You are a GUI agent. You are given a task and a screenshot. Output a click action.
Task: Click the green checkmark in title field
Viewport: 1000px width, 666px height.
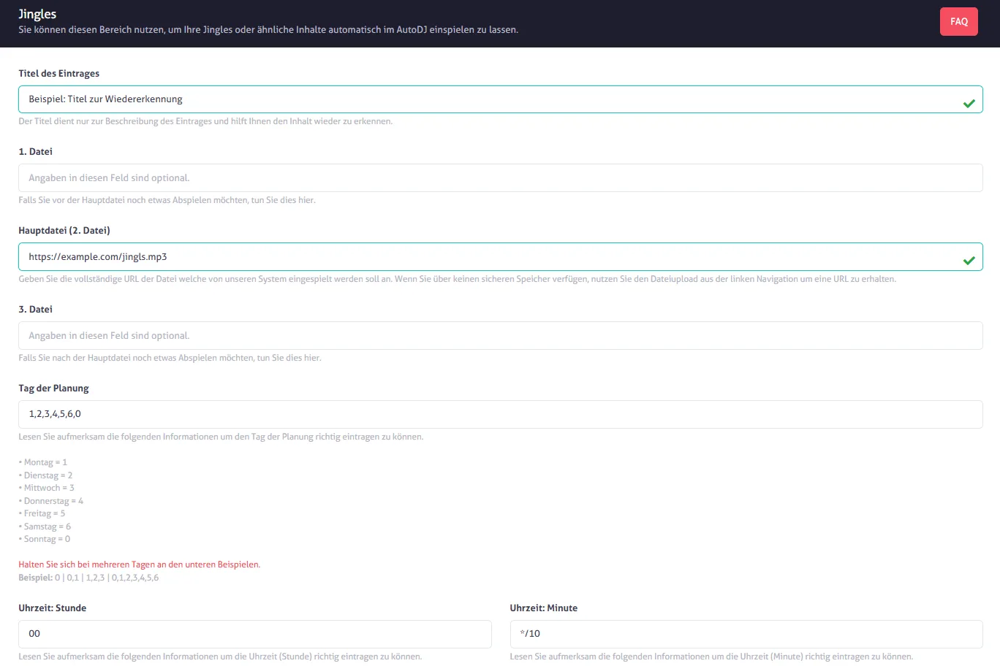click(969, 104)
